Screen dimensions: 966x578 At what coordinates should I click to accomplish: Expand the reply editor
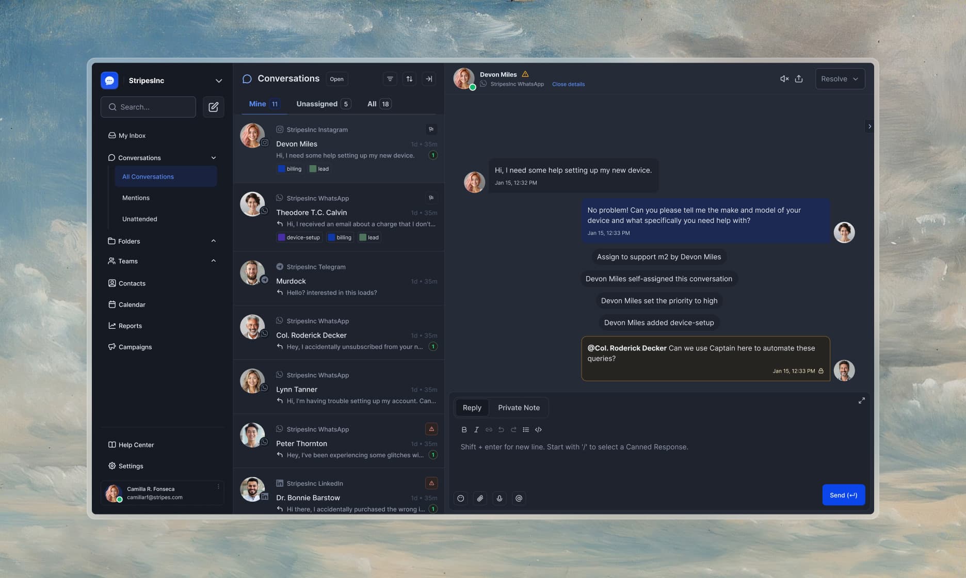coord(861,400)
